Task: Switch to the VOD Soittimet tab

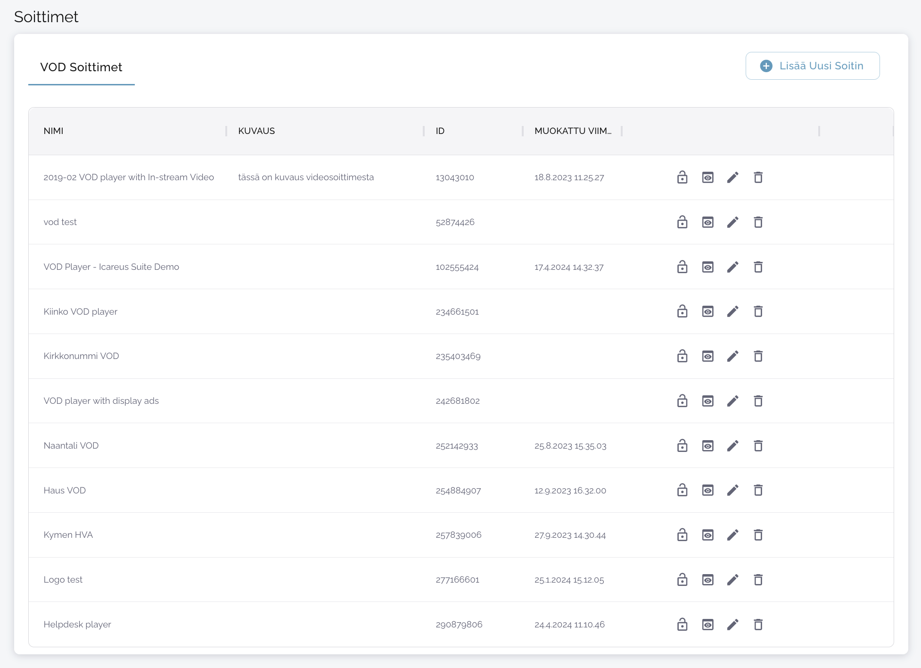Action: coord(81,67)
